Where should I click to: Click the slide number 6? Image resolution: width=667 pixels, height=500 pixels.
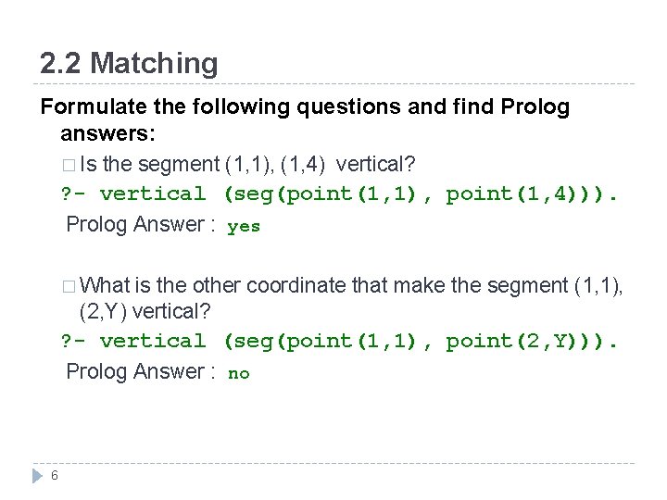coord(55,476)
